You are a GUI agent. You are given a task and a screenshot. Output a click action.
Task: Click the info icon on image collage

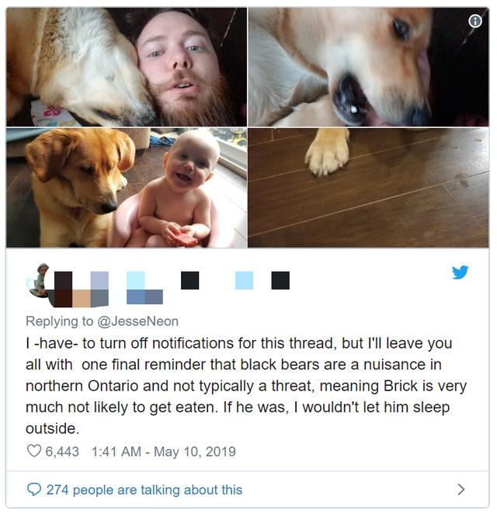pyautogui.click(x=475, y=22)
